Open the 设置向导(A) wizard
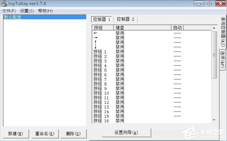This screenshot has width=227, height=141. pos(127,132)
